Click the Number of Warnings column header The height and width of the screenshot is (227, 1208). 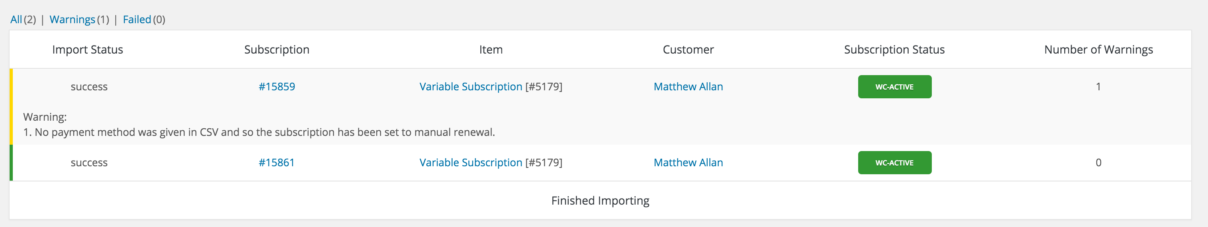click(x=1098, y=50)
